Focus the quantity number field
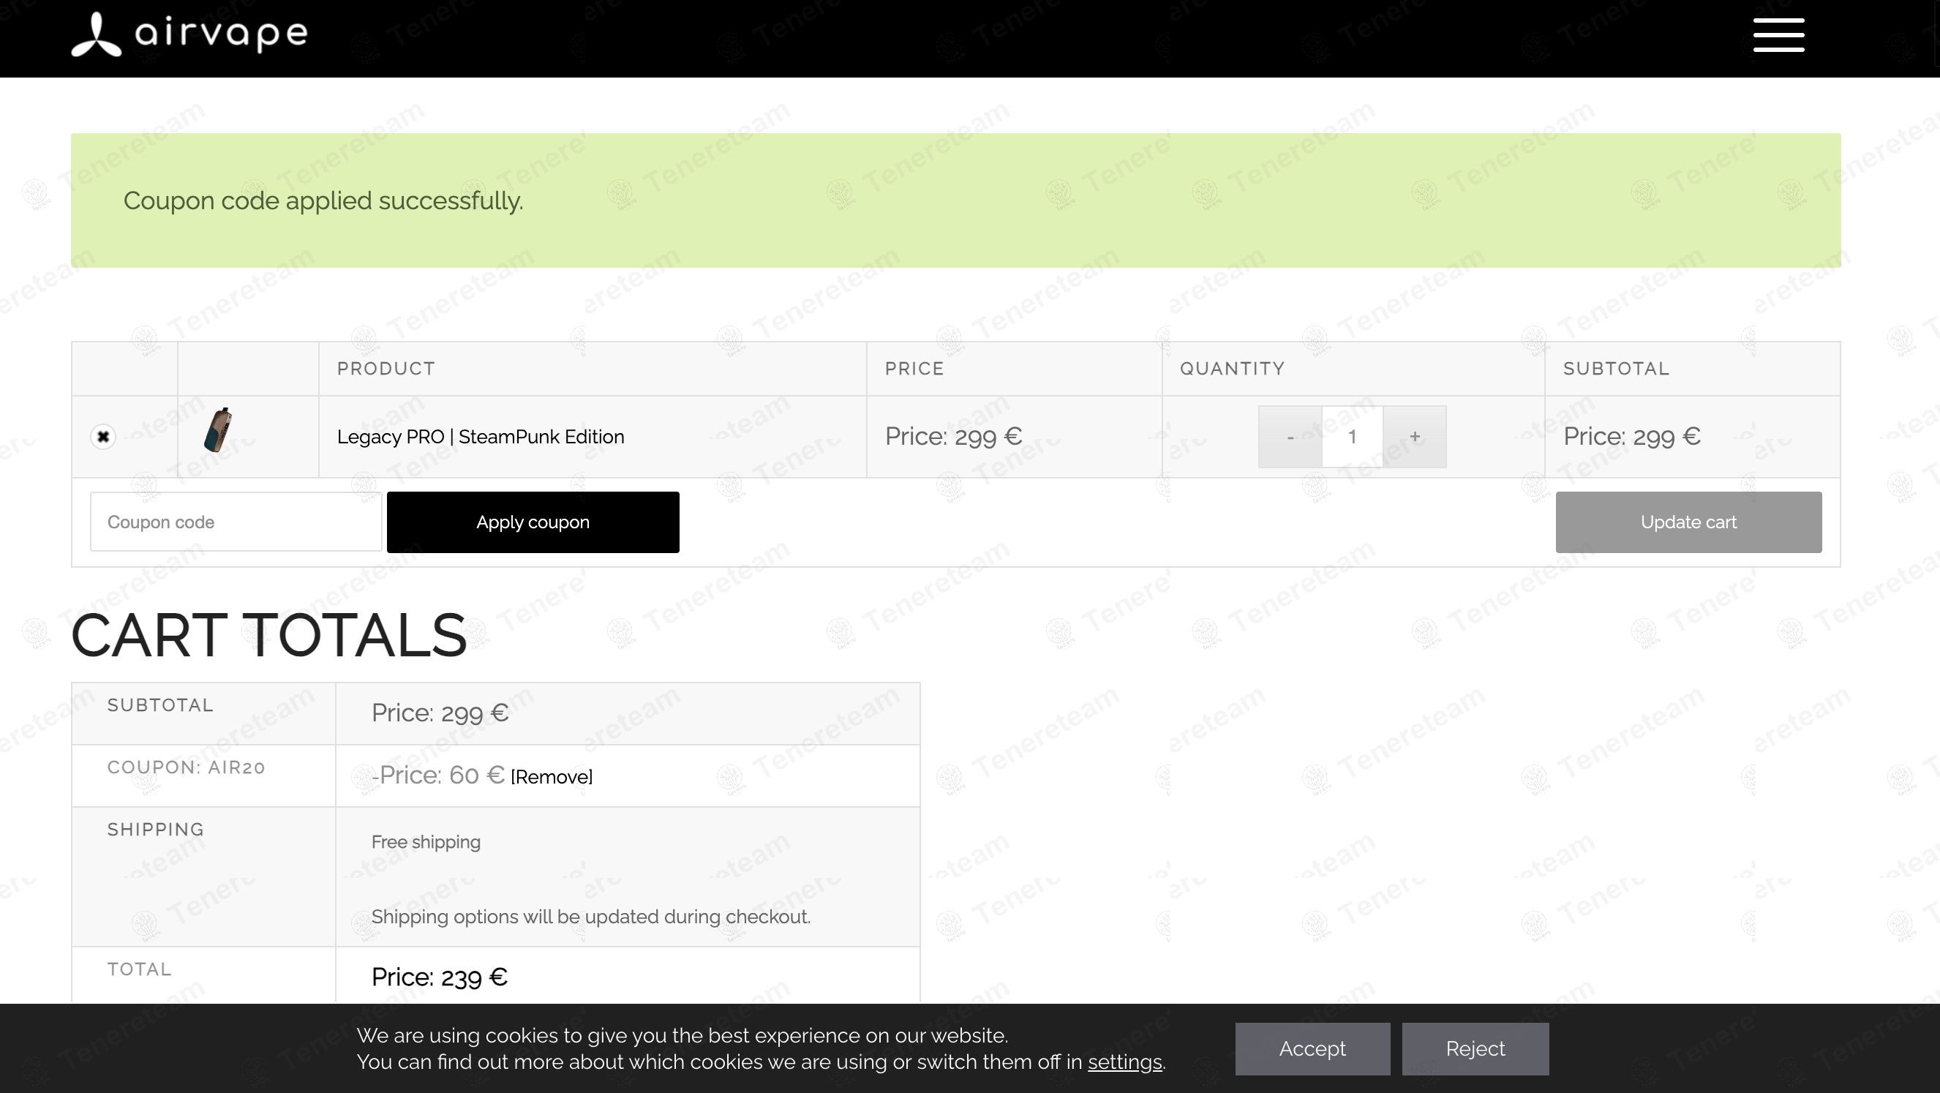1940x1093 pixels. 1353,437
